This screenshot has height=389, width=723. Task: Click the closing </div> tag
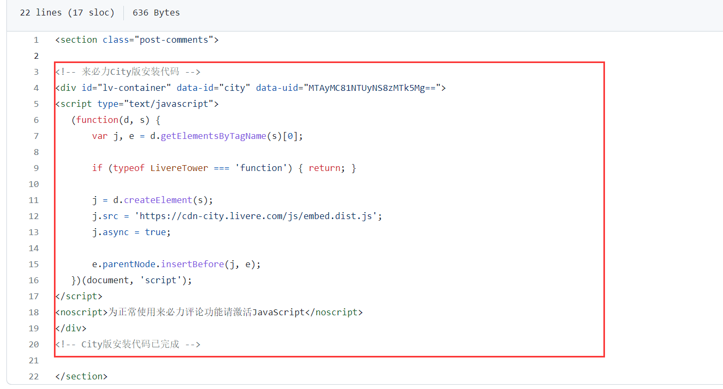click(x=70, y=328)
